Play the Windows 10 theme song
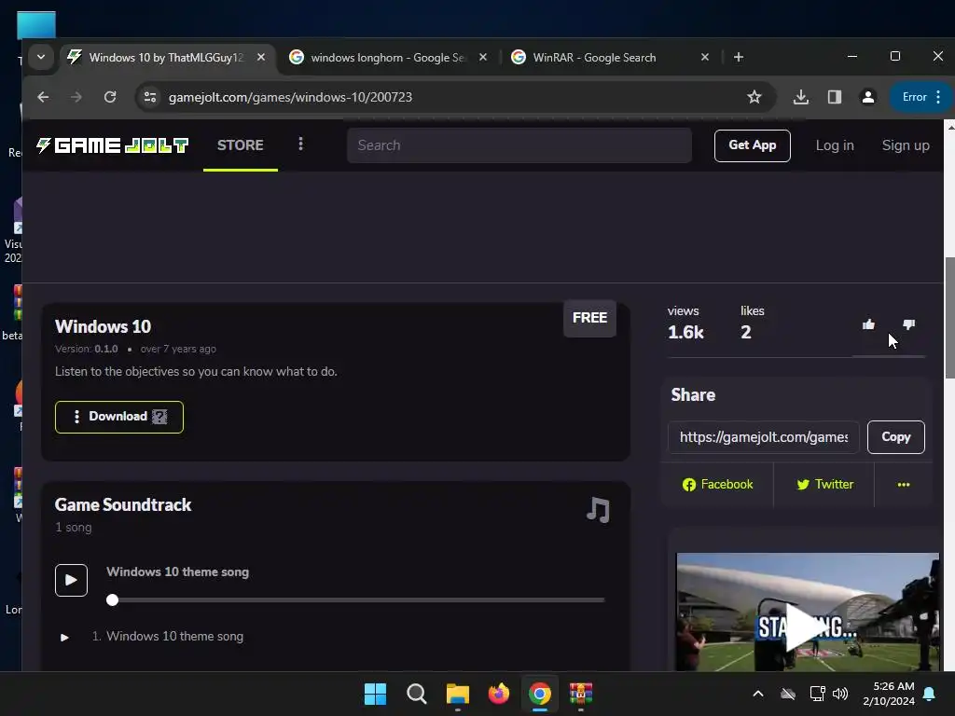955x716 pixels. [71, 580]
